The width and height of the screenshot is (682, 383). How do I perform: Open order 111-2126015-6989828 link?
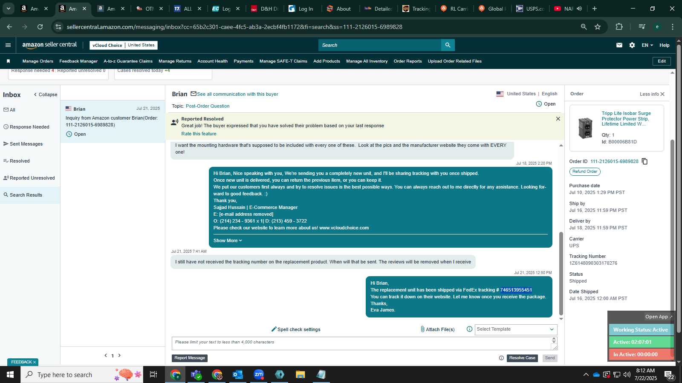(x=614, y=161)
